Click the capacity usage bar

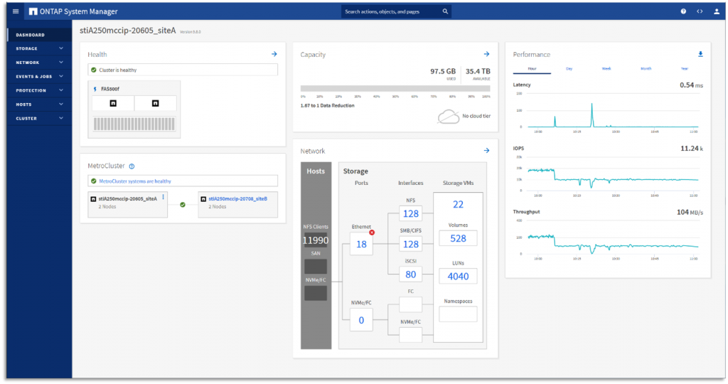pos(394,89)
